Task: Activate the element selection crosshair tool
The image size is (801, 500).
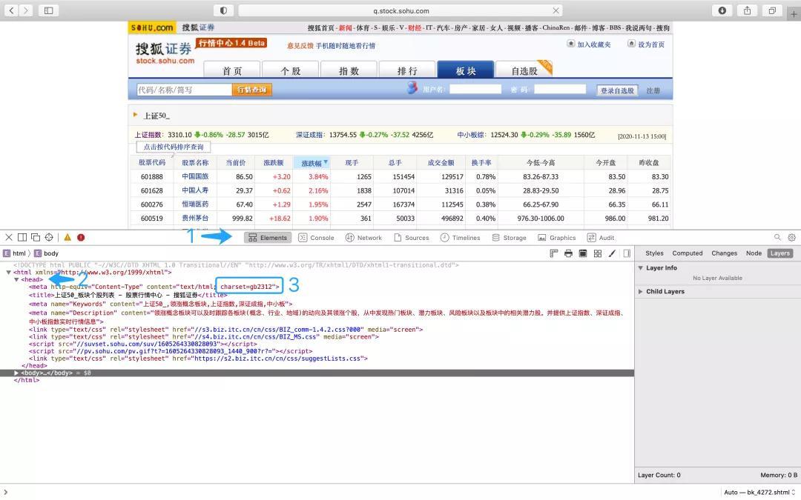Action: pyautogui.click(x=49, y=237)
